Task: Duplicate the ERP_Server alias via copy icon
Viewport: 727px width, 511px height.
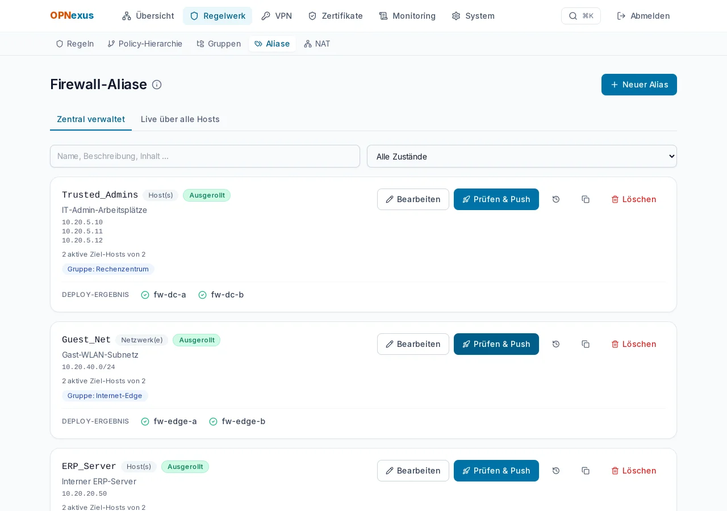Action: (586, 471)
